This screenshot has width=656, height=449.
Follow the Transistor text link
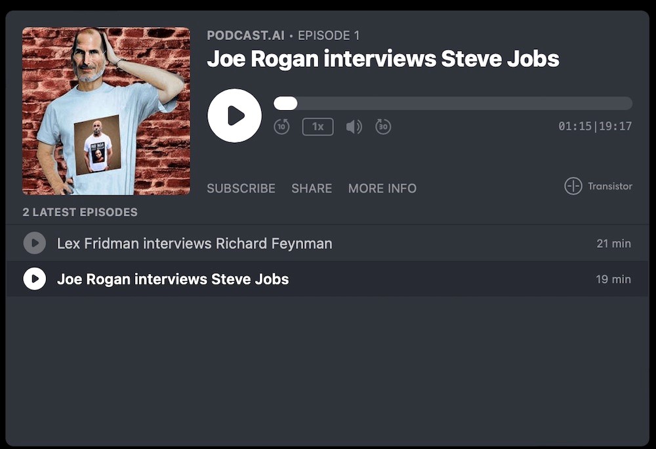(609, 186)
